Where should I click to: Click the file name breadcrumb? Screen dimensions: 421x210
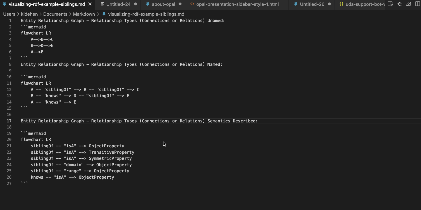tap(146, 14)
